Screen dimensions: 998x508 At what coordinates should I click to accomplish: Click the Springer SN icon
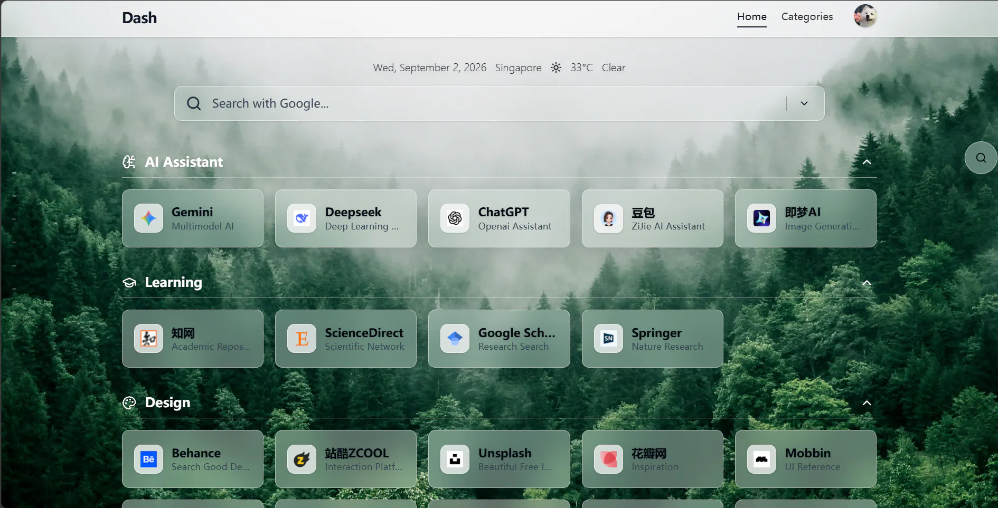click(x=608, y=339)
